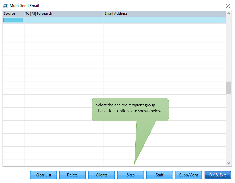Click the vertical scrollbar thumb
Image resolution: width=235 pixels, height=183 pixels.
pos(228,88)
